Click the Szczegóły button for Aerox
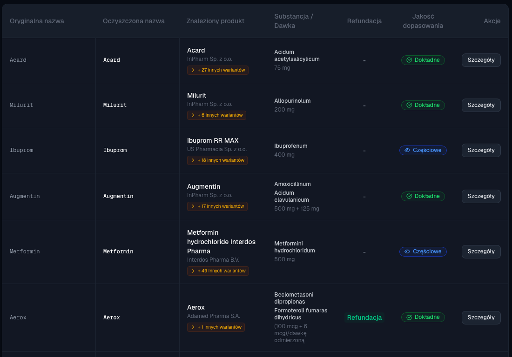The image size is (512, 357). pyautogui.click(x=481, y=317)
